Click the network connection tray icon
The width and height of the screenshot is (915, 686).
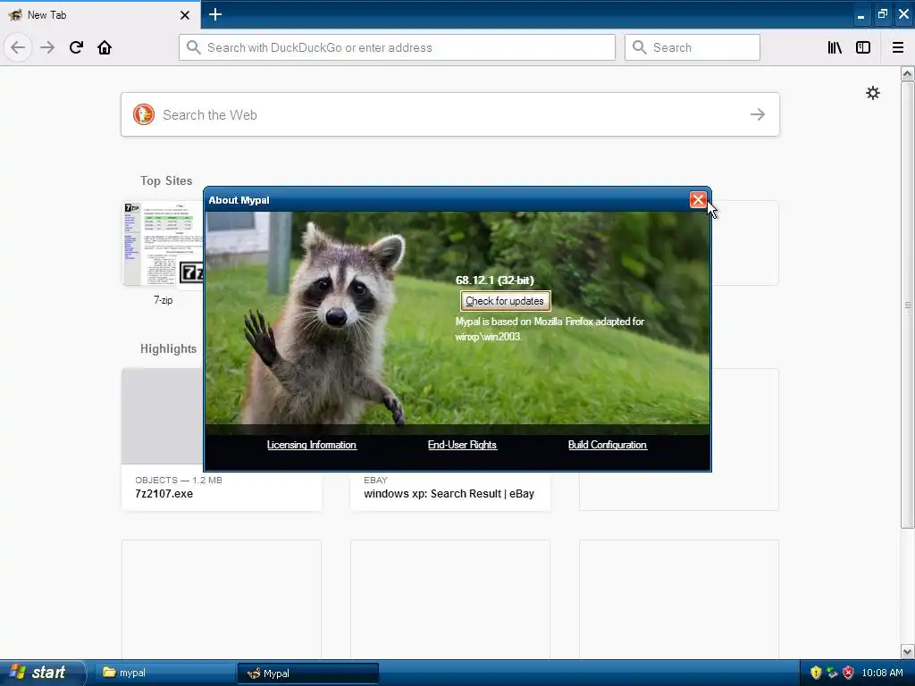832,673
